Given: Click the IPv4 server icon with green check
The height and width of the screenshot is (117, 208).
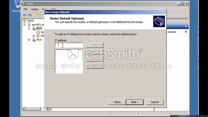Looking at the screenshot, I should pyautogui.click(x=34, y=28).
